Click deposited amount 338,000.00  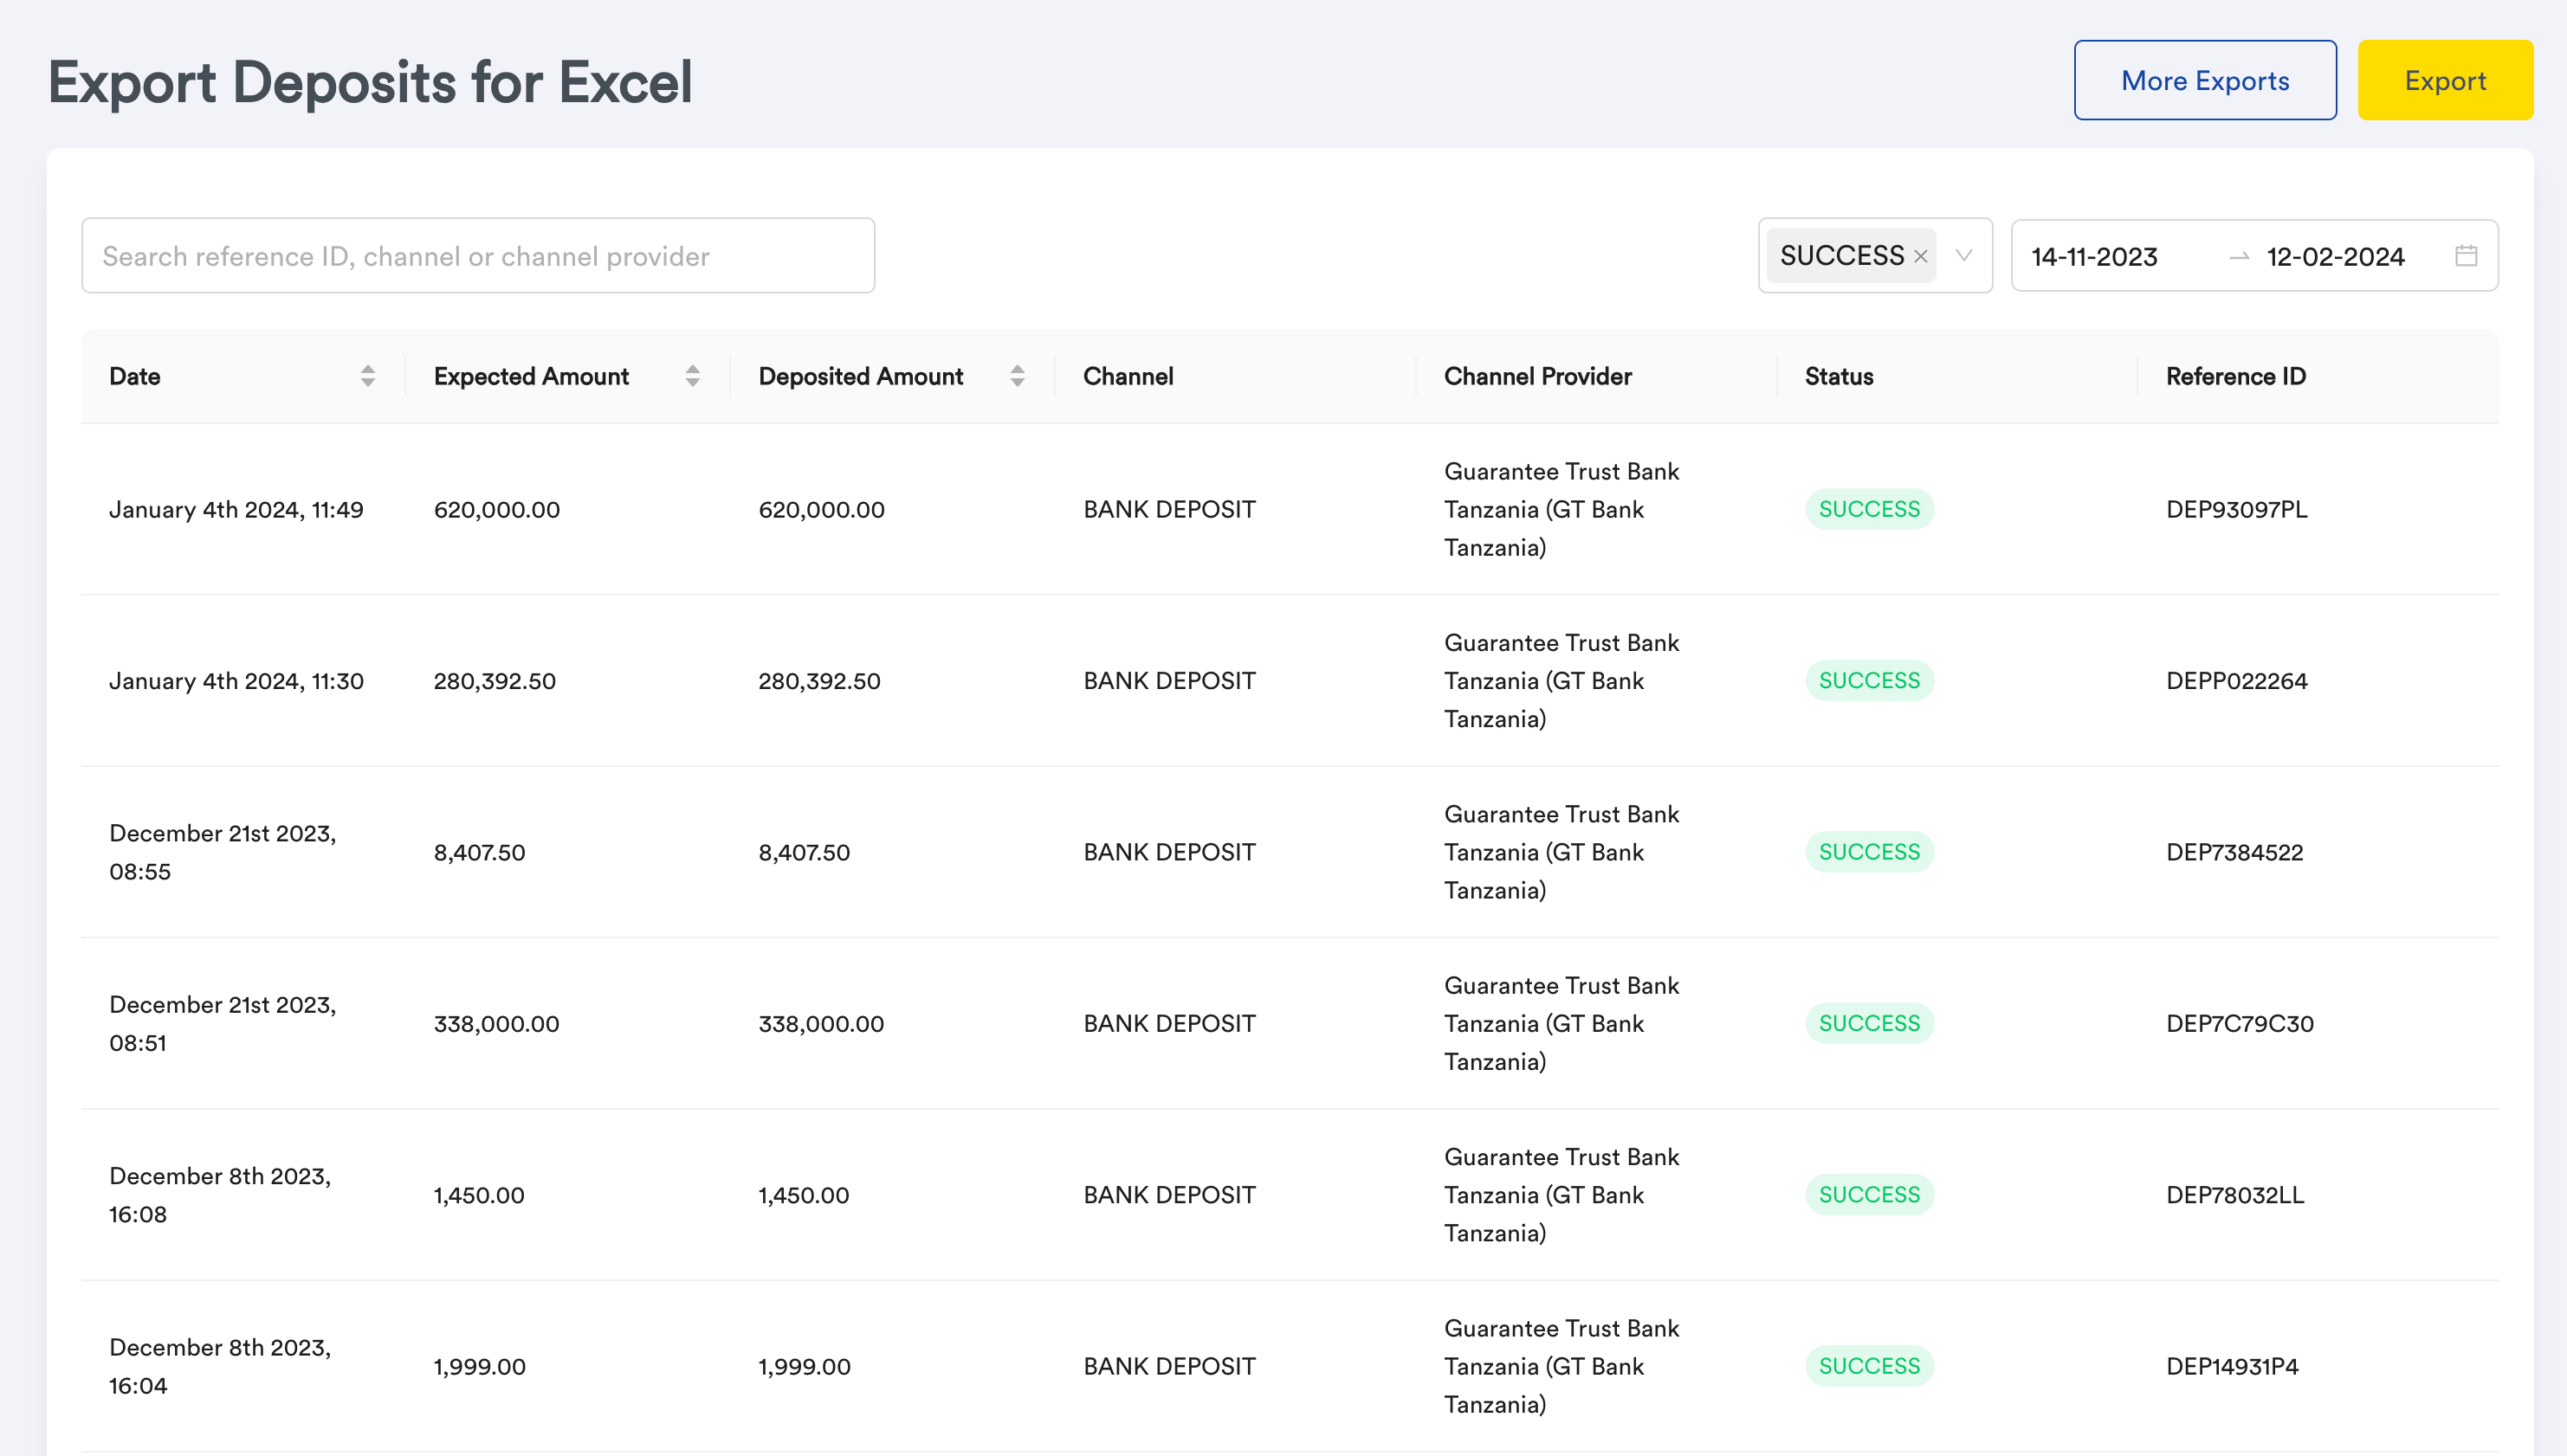tap(821, 1023)
